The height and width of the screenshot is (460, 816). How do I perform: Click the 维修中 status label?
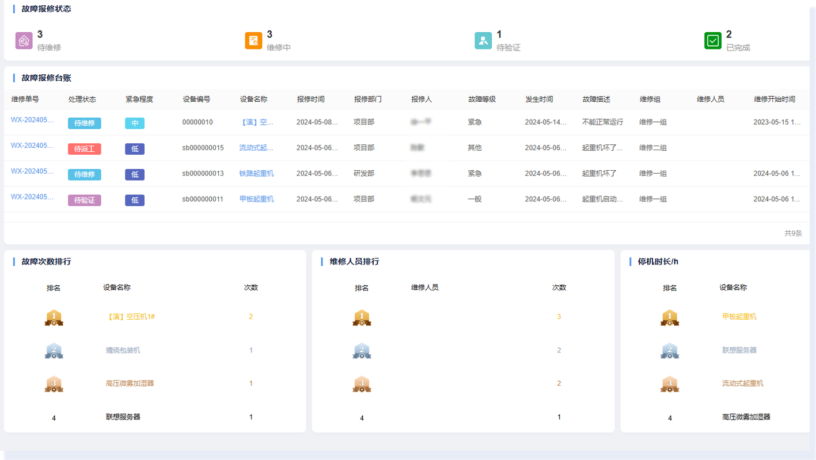click(279, 48)
